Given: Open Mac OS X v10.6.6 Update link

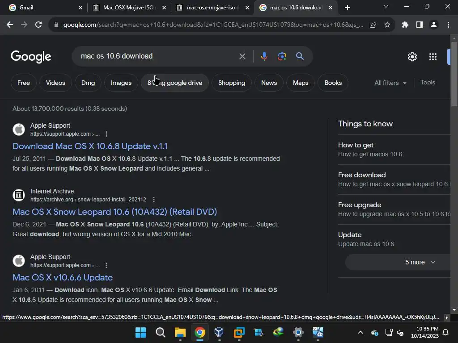Looking at the screenshot, I should coord(63,277).
